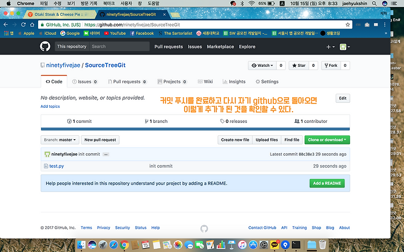
Task: Open the Photos icon in the Dock
Action: [178, 245]
